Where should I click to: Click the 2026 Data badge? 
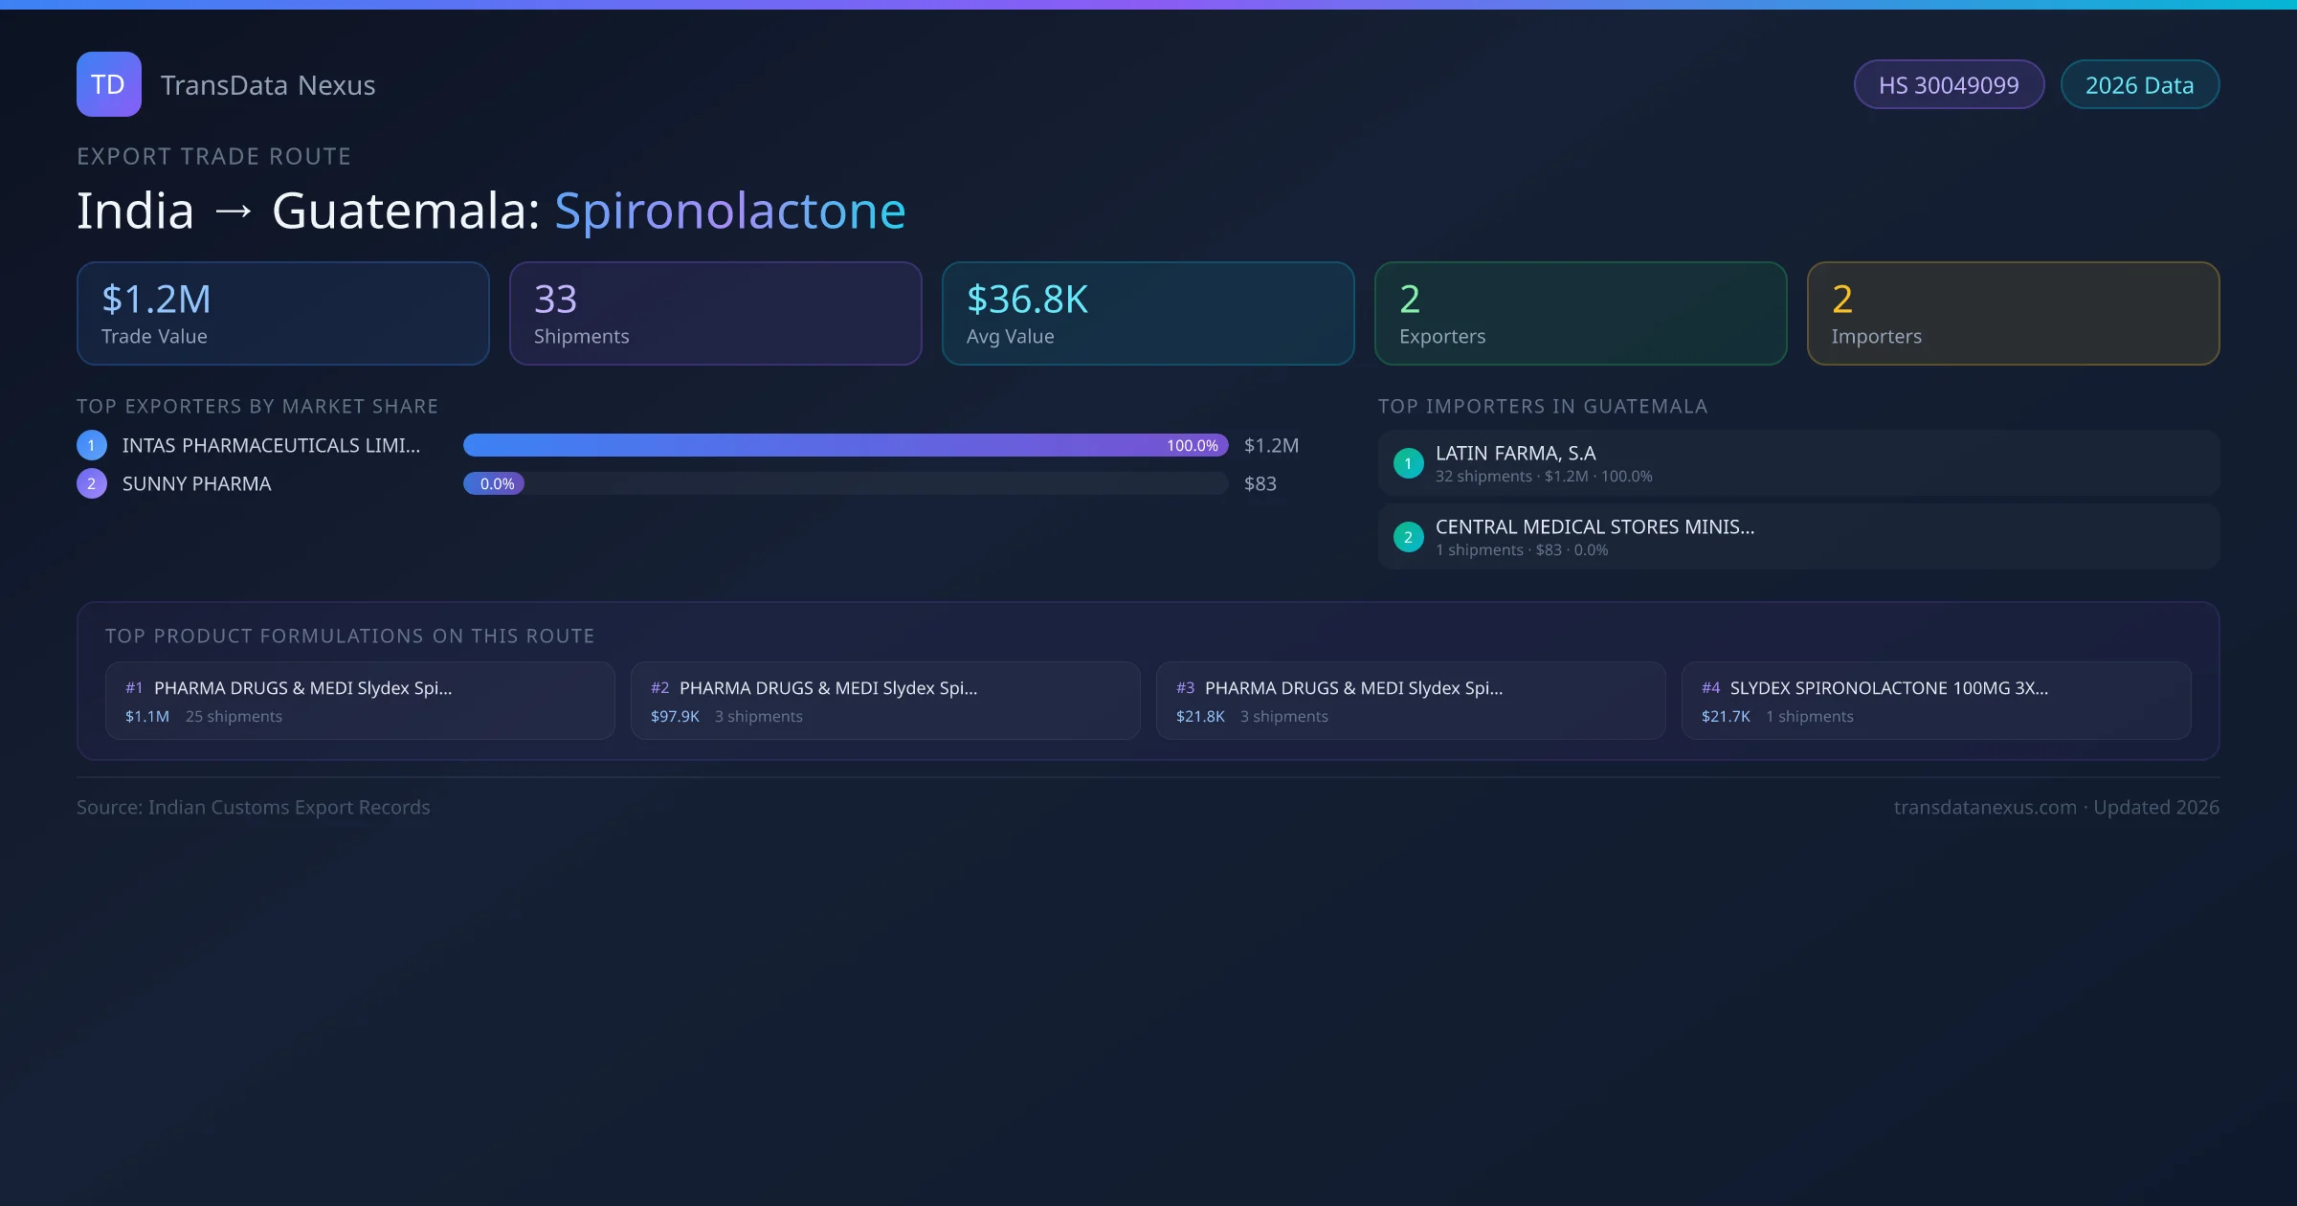click(x=2139, y=85)
